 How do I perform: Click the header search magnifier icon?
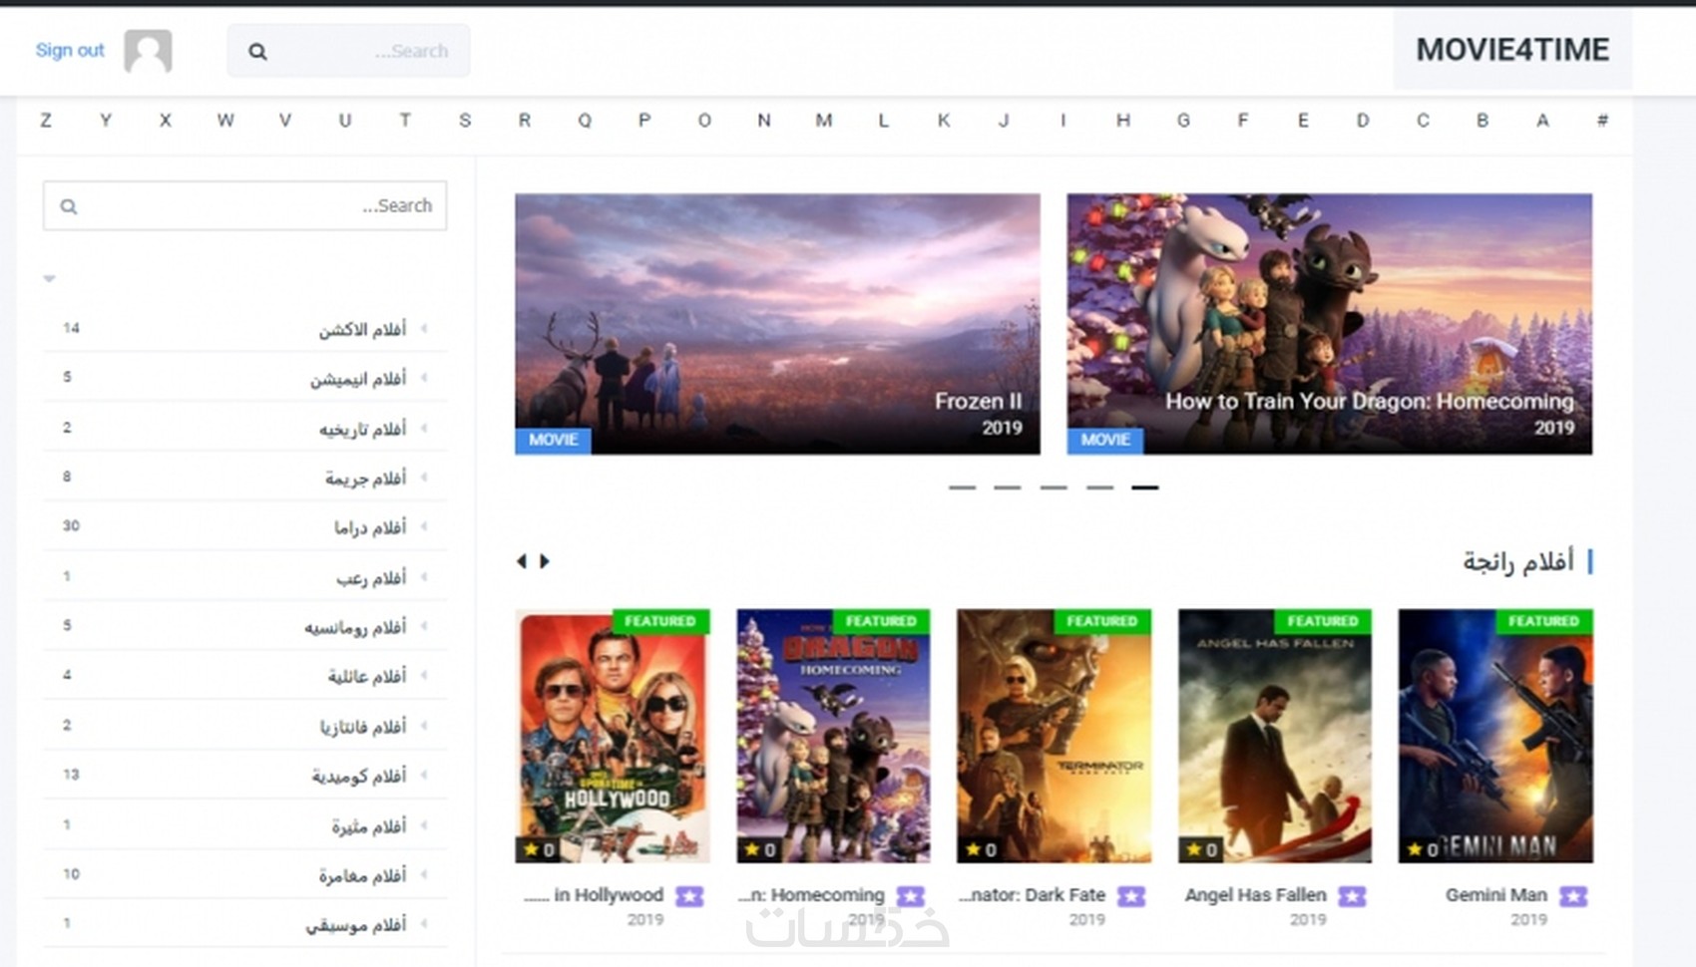click(257, 51)
